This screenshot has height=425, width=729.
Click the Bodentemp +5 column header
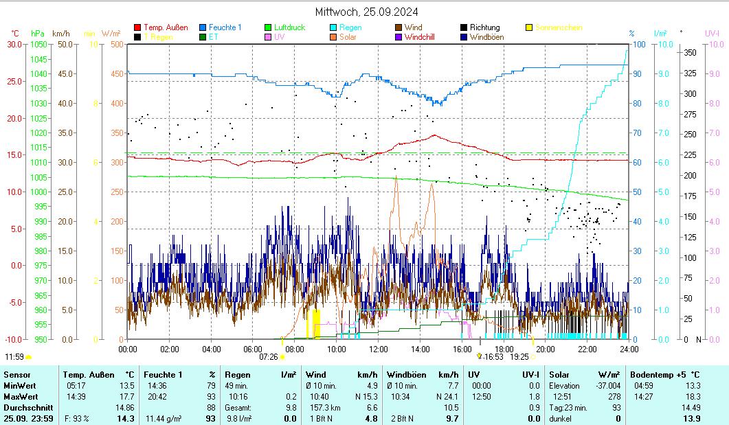(x=665, y=375)
